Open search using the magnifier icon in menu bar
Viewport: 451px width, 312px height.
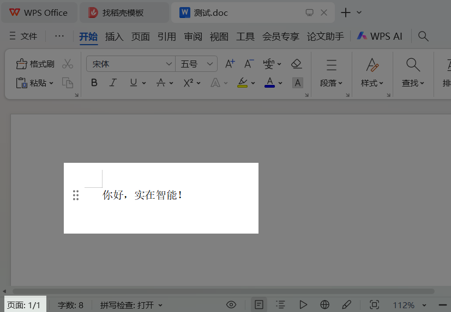(x=423, y=36)
